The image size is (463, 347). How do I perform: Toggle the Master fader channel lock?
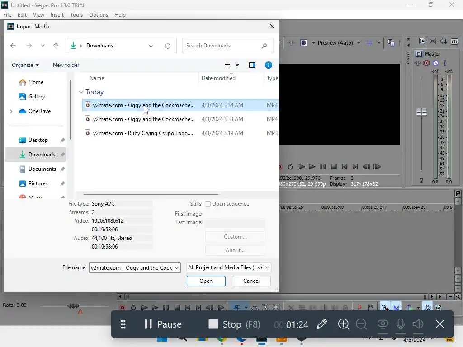421,180
